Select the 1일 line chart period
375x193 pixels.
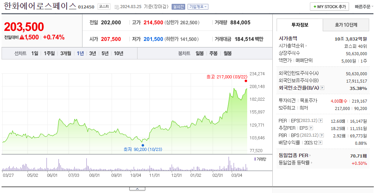click(x=35, y=53)
